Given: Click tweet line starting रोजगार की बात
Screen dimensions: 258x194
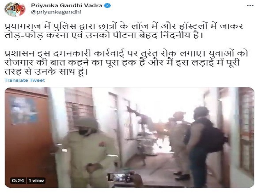Looking at the screenshot, I should (122, 63).
